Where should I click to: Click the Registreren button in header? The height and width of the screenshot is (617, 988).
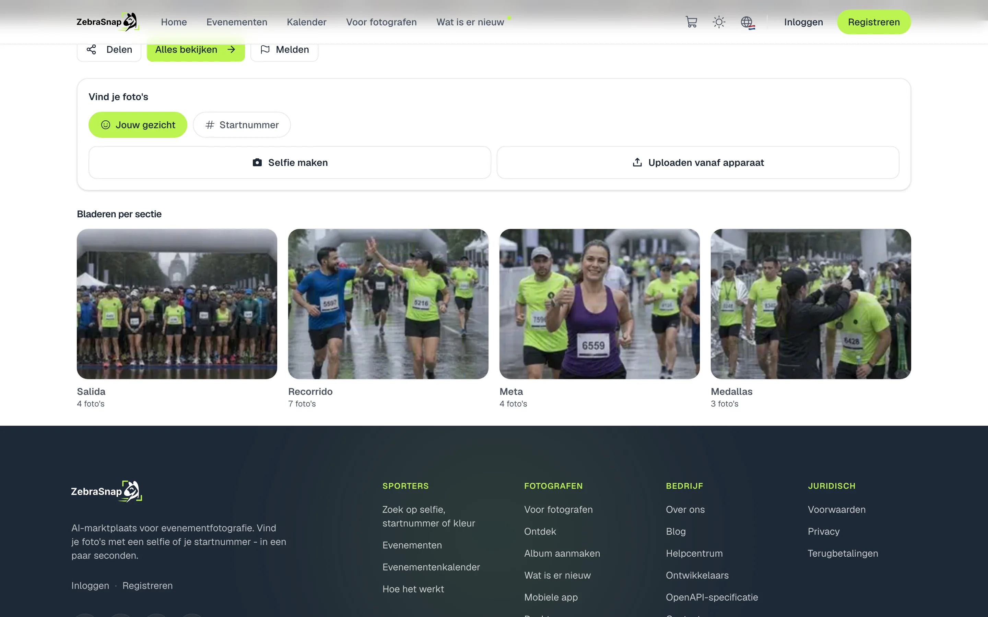[874, 22]
